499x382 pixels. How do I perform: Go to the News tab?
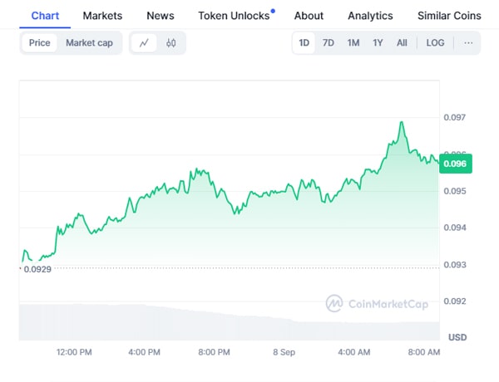[161, 16]
